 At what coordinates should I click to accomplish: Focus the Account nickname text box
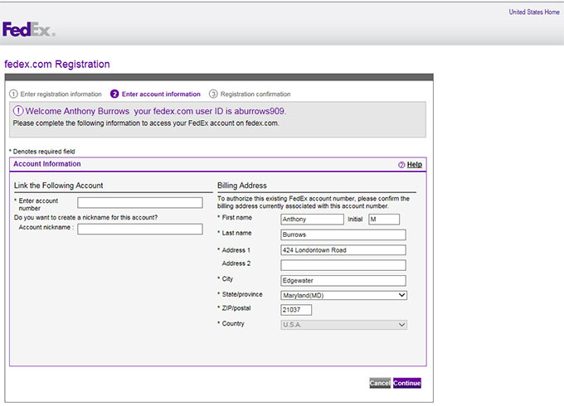[x=140, y=230]
